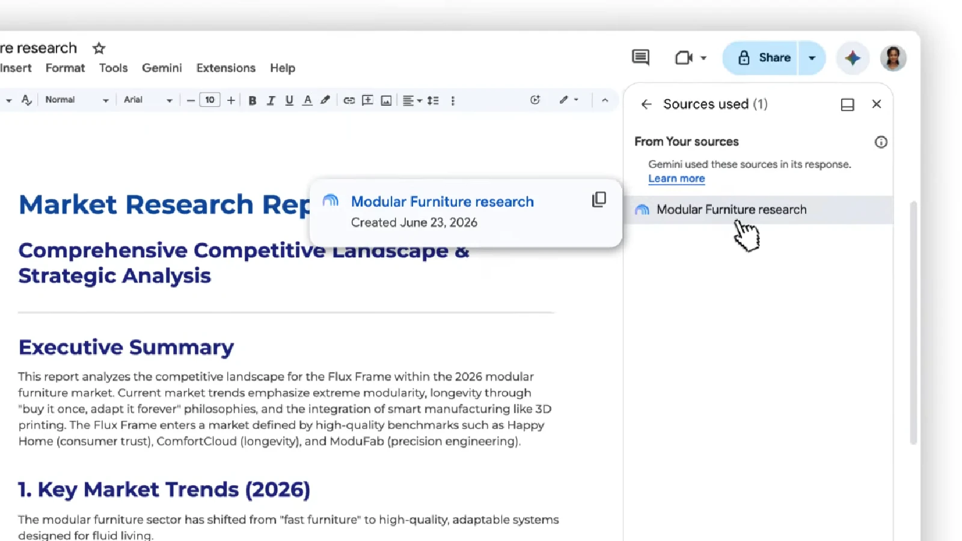962x541 pixels.
Task: Open the Normal paragraph style dropdown
Action: tap(76, 100)
